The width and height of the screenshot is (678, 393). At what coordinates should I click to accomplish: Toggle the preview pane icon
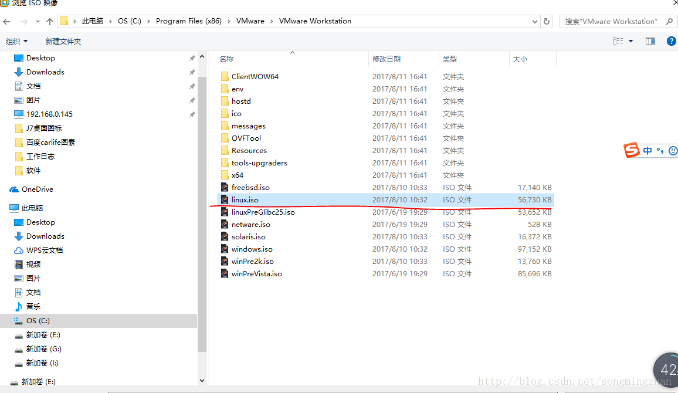click(x=650, y=41)
